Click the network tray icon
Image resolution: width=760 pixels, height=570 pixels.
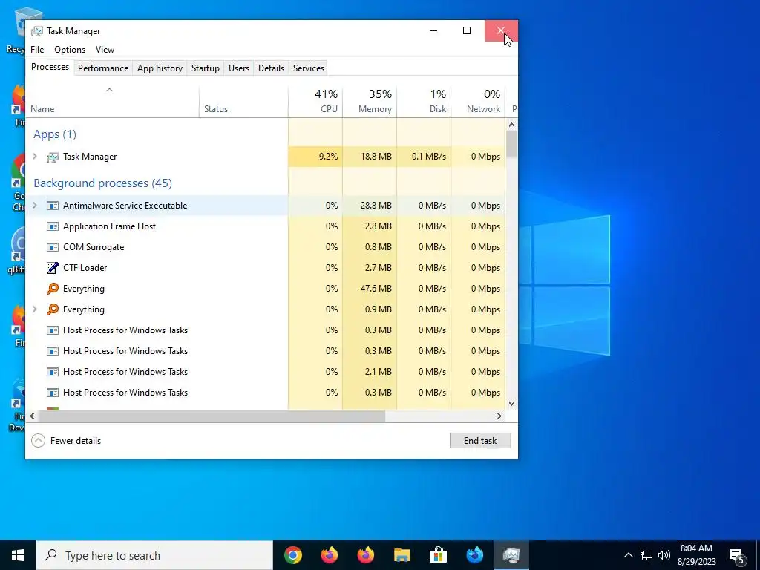pos(646,555)
